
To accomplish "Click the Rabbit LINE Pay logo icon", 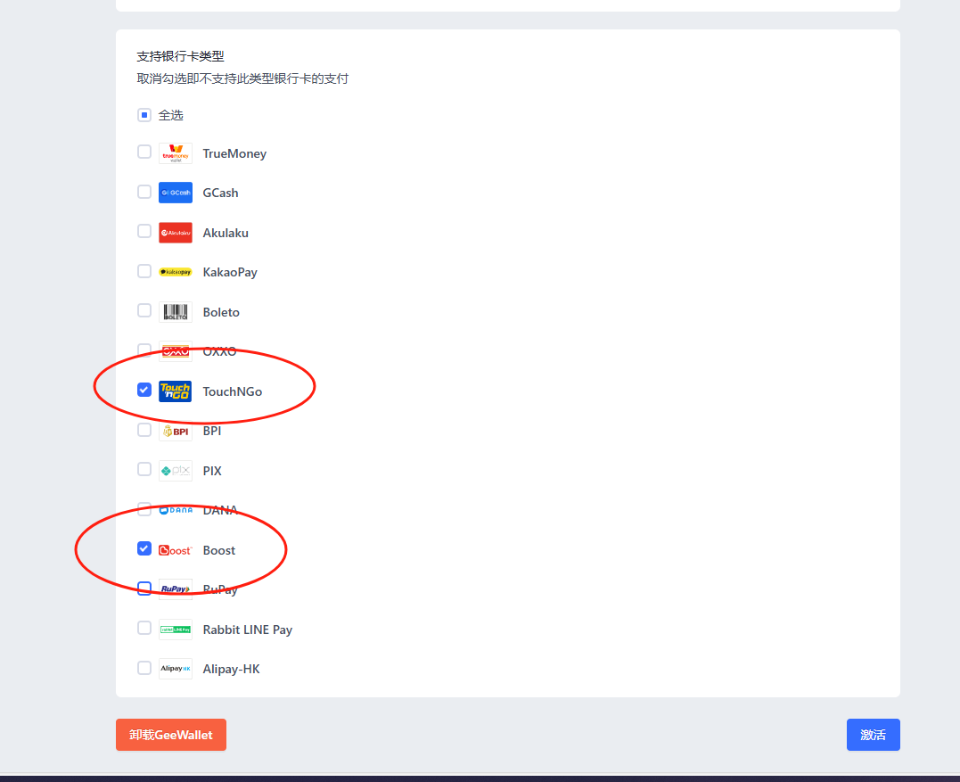I will 175,629.
